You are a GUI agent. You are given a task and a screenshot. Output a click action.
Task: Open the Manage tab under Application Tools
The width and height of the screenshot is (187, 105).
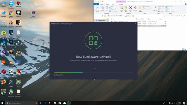[x=121, y=4]
